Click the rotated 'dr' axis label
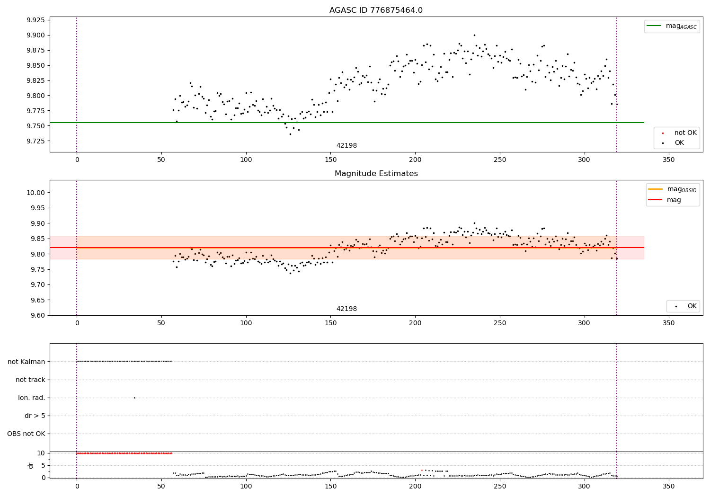 pos(31,465)
